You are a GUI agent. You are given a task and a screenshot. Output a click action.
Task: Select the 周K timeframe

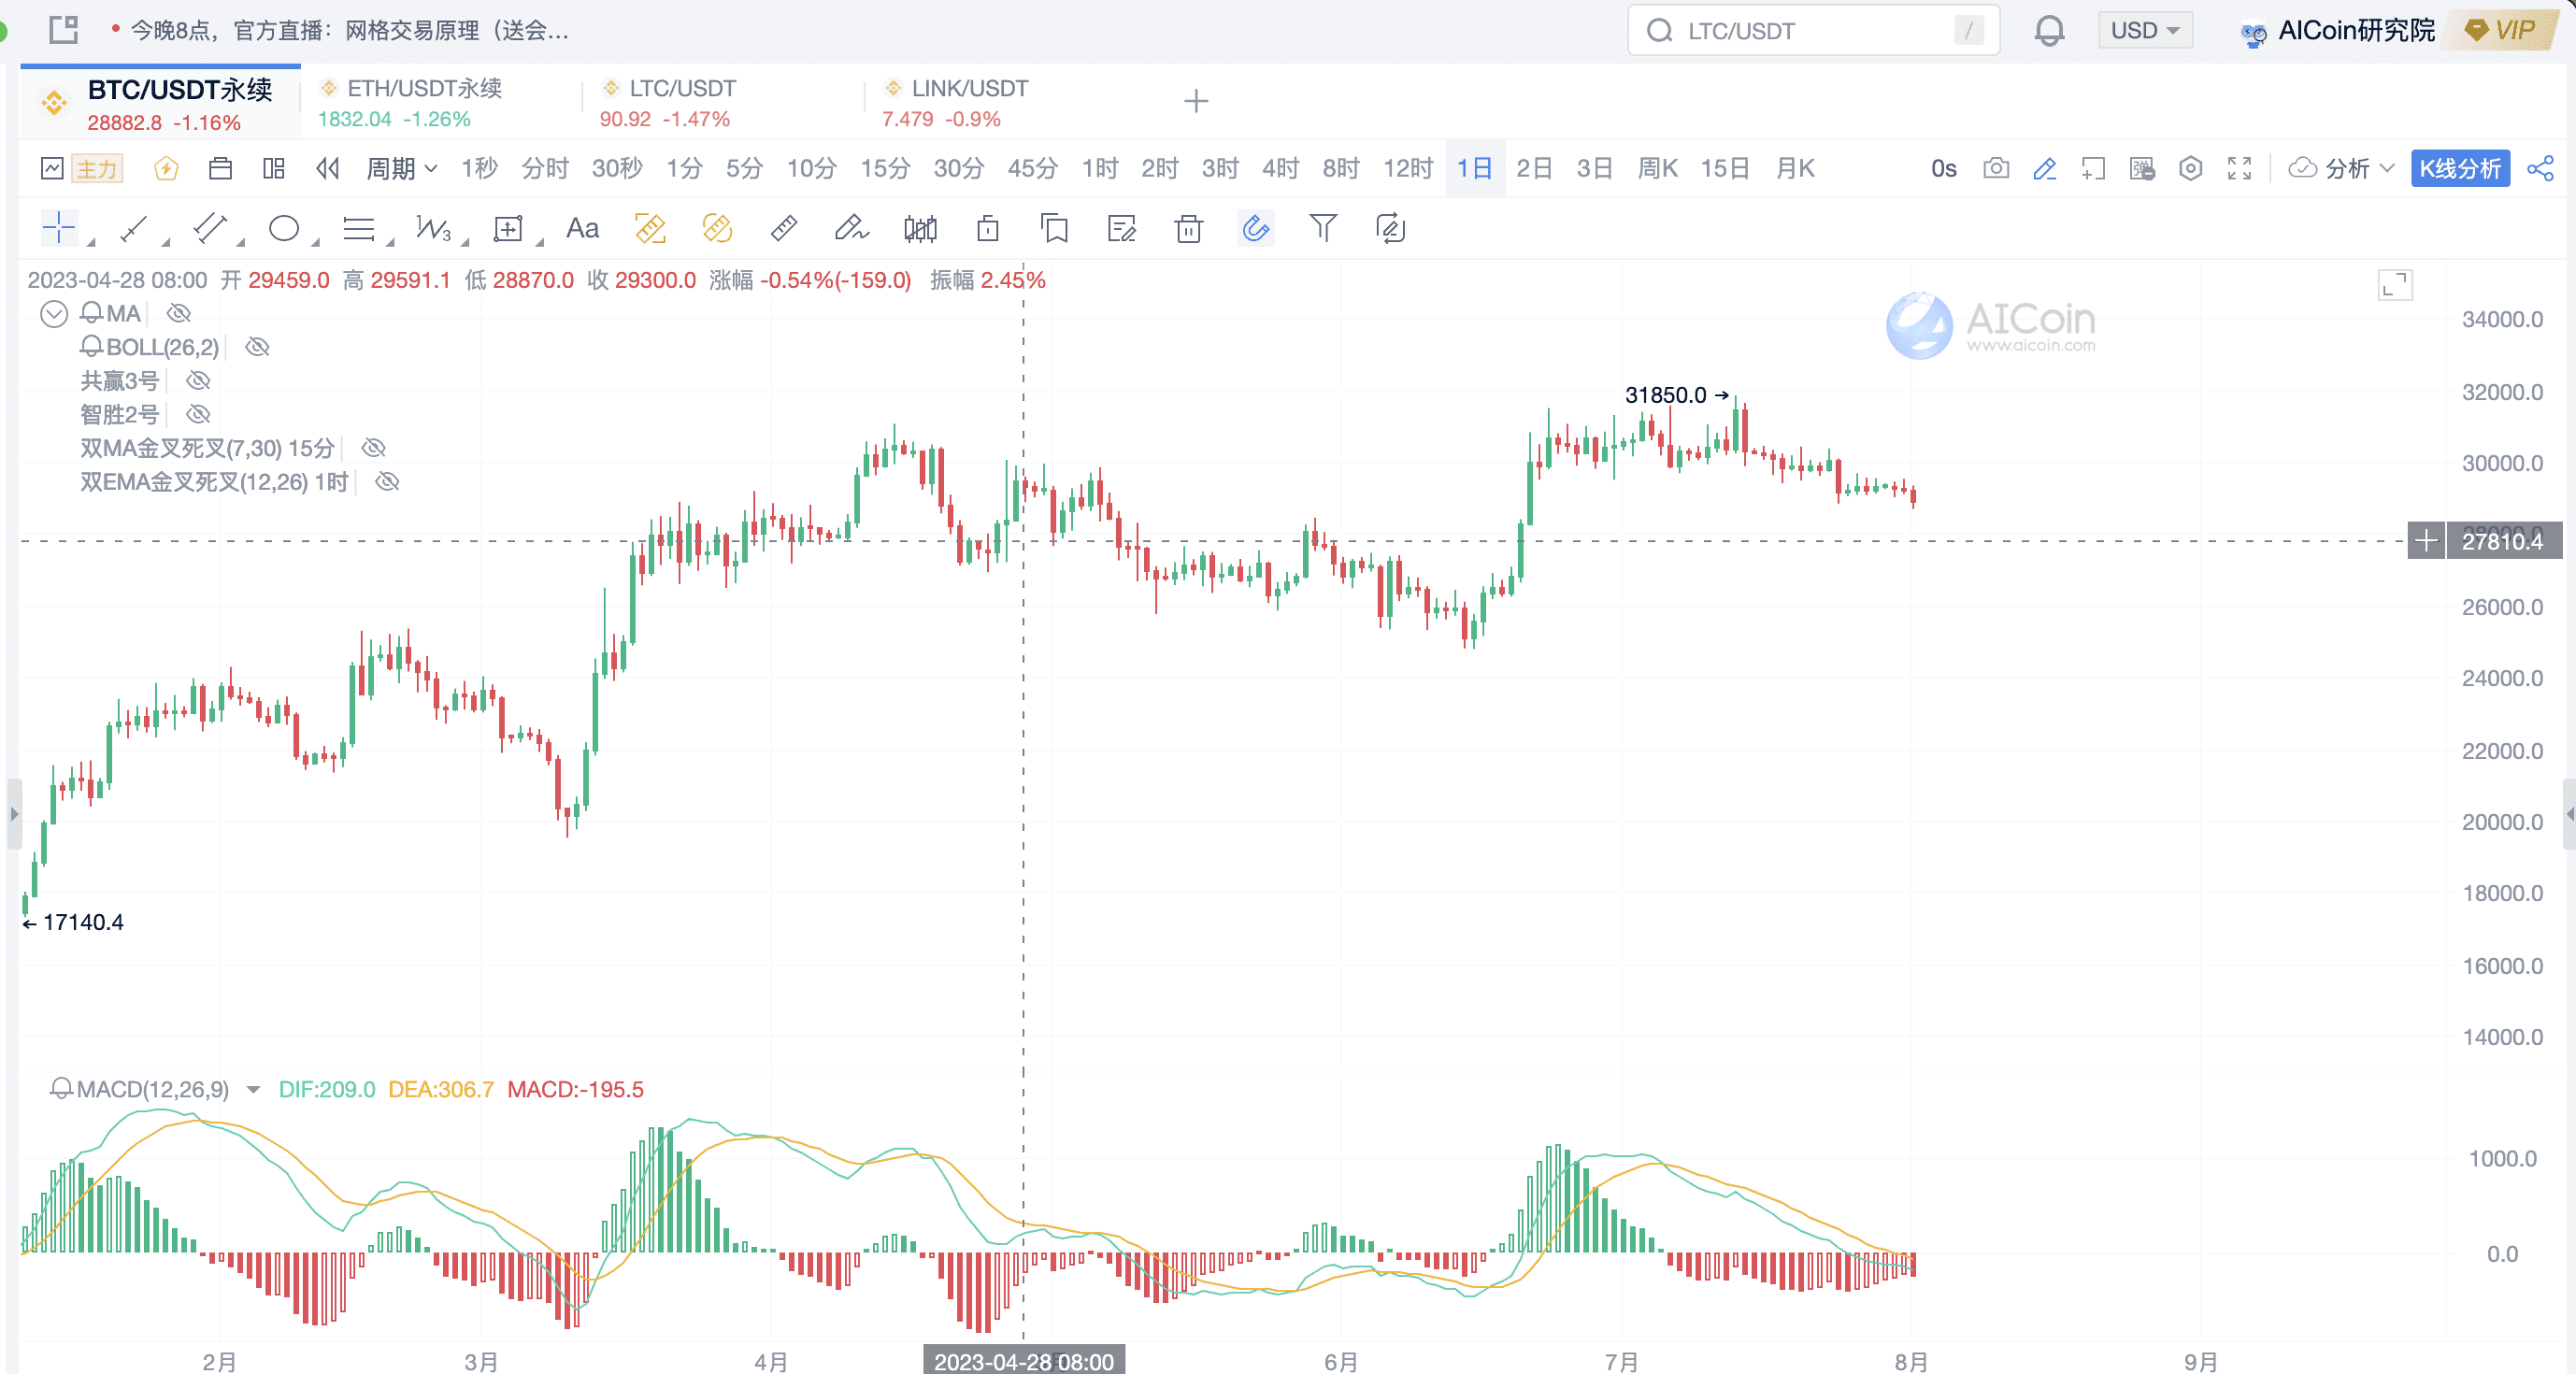tap(1658, 168)
